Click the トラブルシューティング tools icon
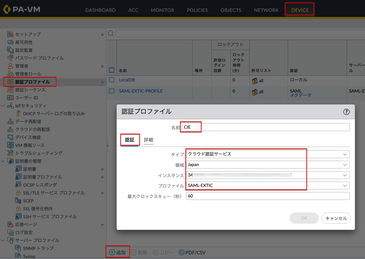 10,153
